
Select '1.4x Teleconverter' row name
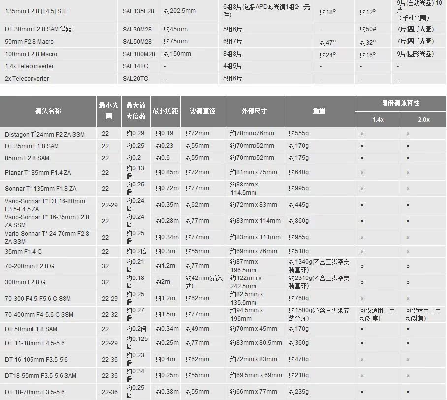point(30,66)
